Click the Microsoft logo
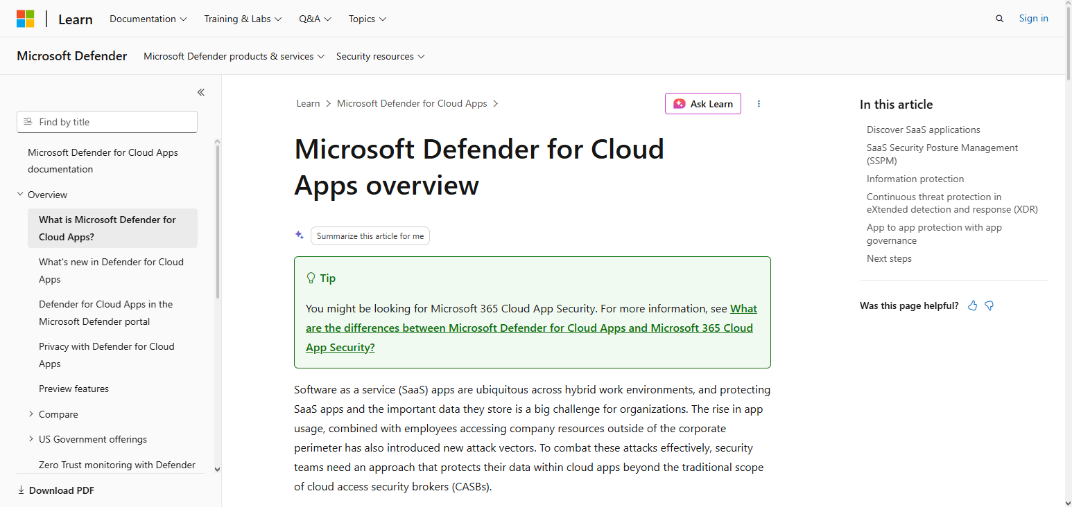The image size is (1072, 507). coord(26,19)
